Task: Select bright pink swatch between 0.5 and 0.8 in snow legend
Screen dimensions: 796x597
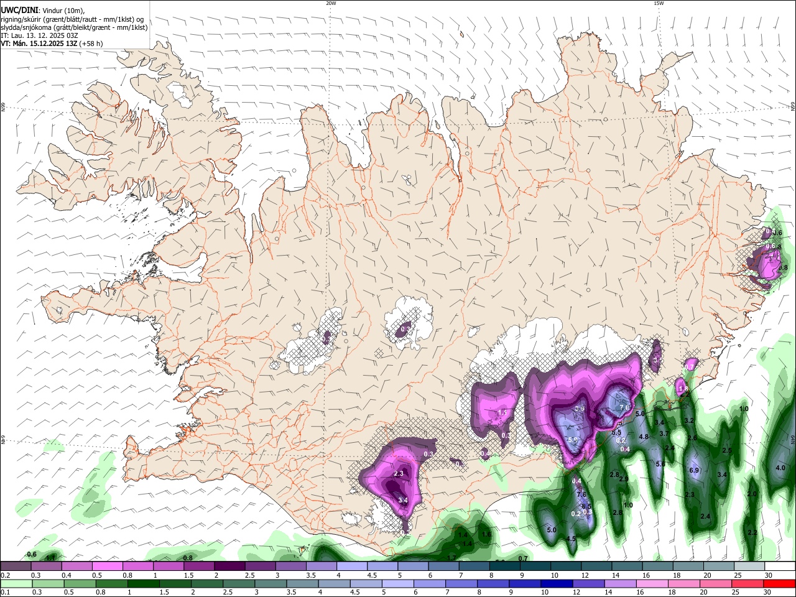Action: pyautogui.click(x=107, y=566)
